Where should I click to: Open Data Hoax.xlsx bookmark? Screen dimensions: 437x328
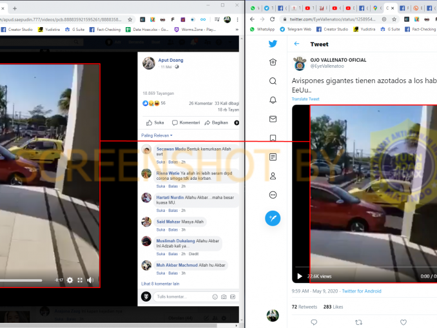pos(147,30)
